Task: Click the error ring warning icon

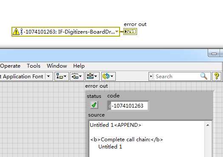Action: pyautogui.click(x=16, y=31)
